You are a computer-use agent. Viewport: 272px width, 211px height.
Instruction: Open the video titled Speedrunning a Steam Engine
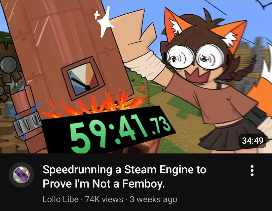pos(124,176)
